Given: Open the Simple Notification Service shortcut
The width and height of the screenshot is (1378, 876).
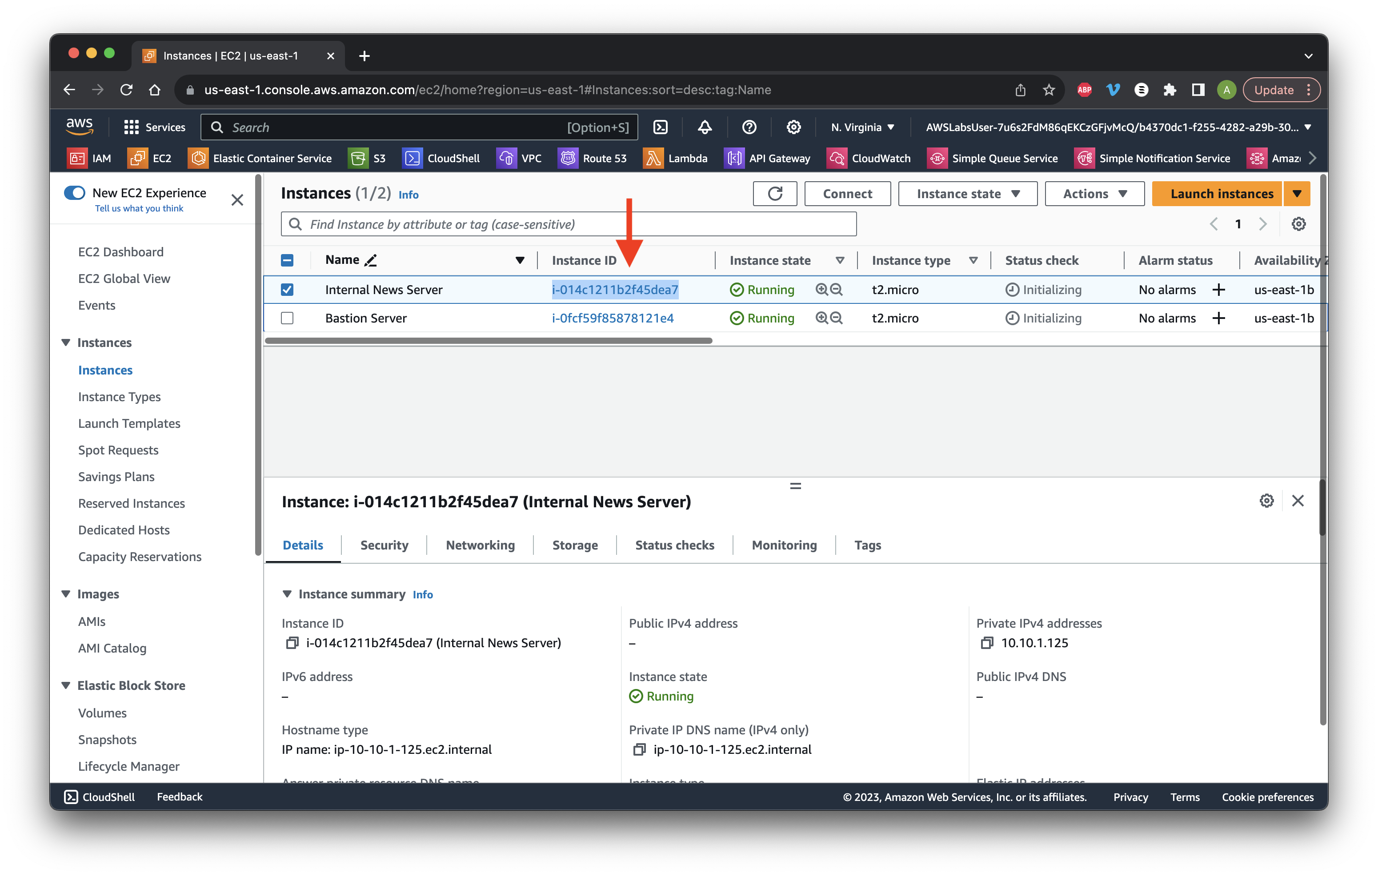Looking at the screenshot, I should pos(1152,159).
